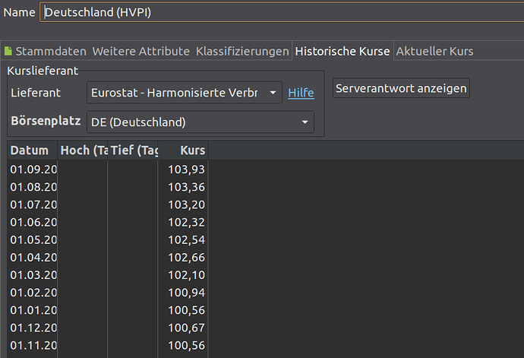Switch to Aktueller Kurs tab

click(434, 51)
